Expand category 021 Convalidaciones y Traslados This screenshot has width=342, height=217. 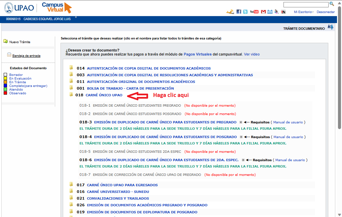tap(118, 199)
